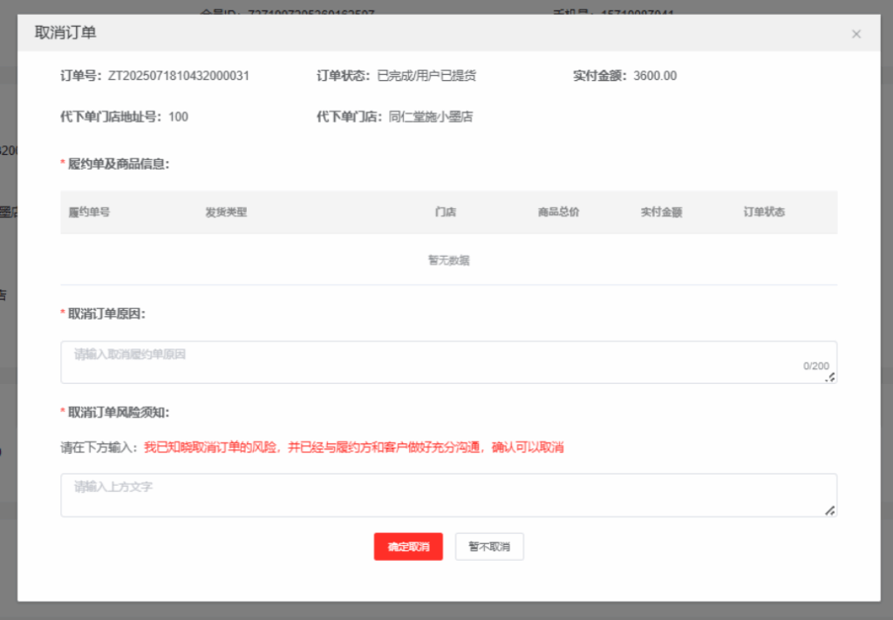Viewport: 893px width, 620px height.
Task: Click the 取消订单原因 text area
Action: [x=436, y=361]
